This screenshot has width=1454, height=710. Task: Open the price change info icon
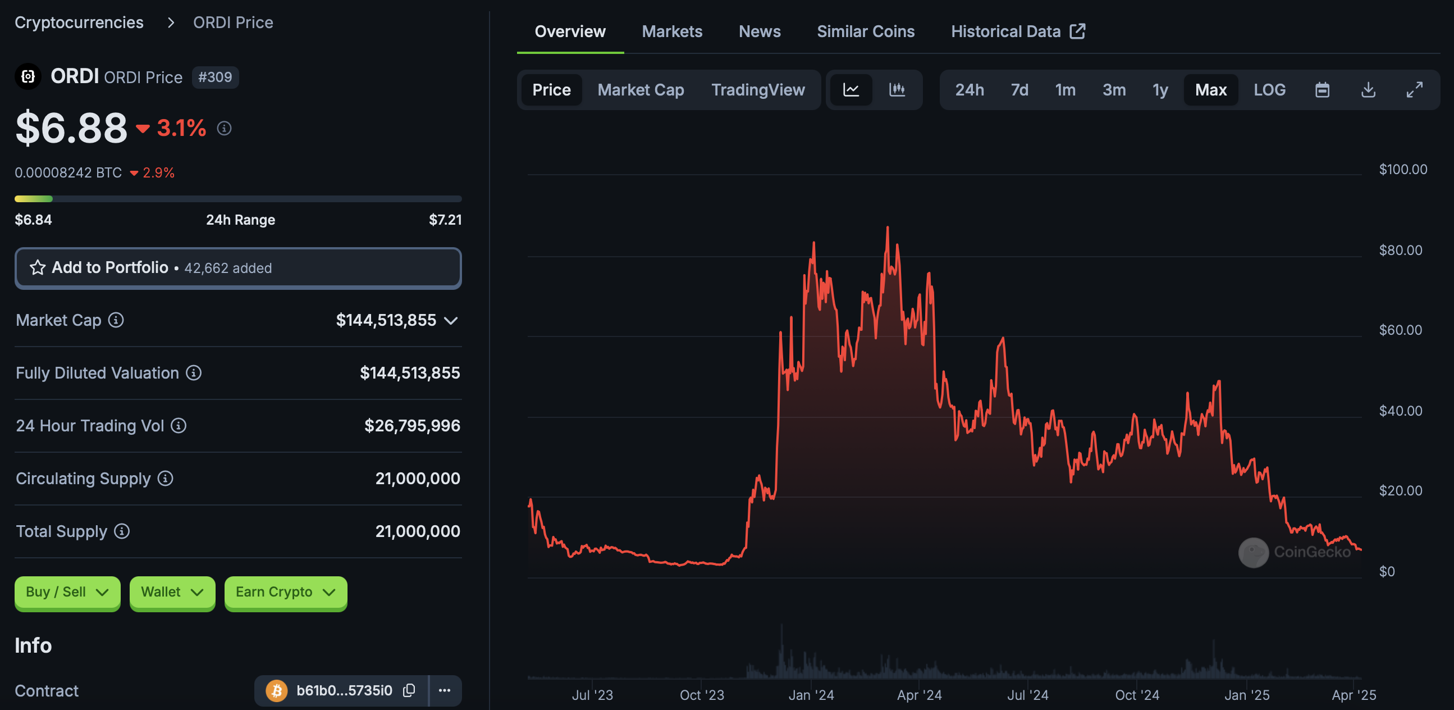coord(224,128)
